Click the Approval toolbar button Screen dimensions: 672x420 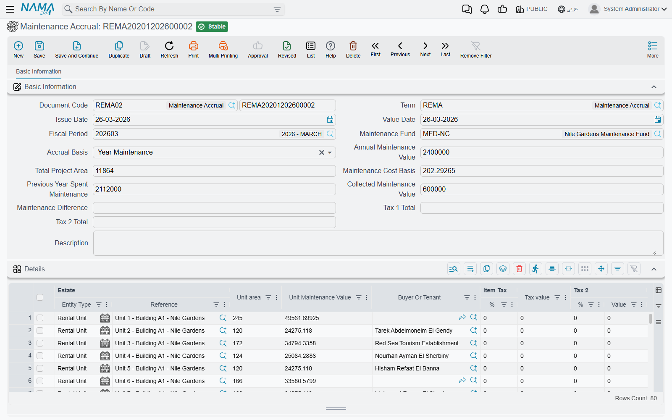coord(258,50)
